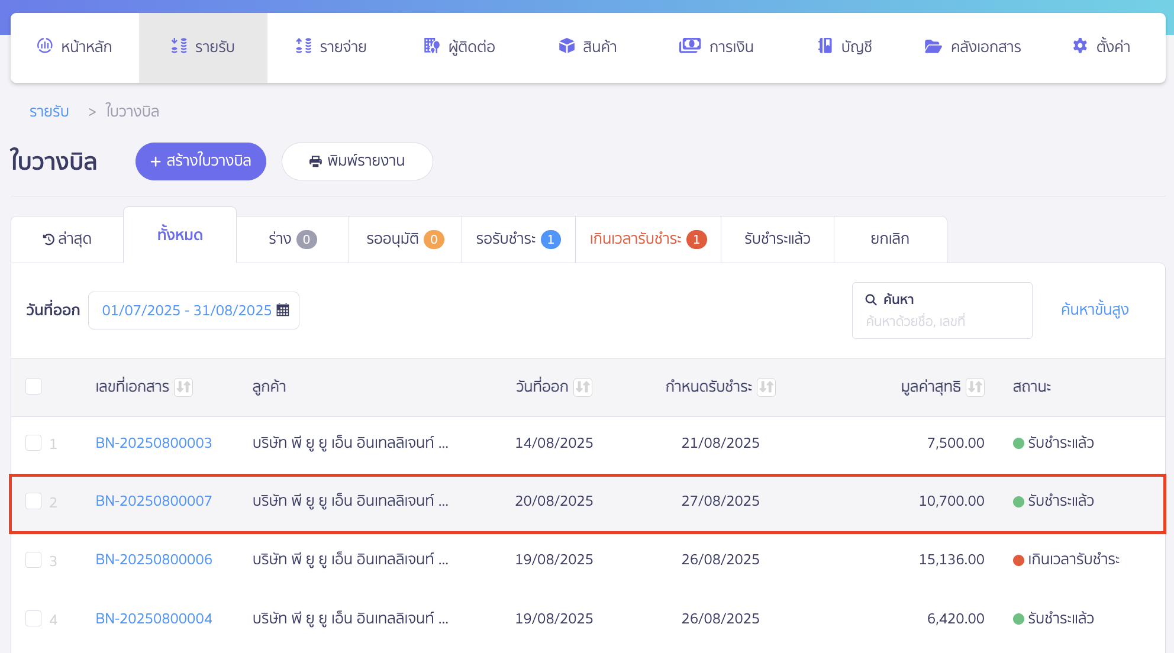Click the รายจ่าย expenses icon
This screenshot has height=653, width=1174.
click(x=304, y=46)
